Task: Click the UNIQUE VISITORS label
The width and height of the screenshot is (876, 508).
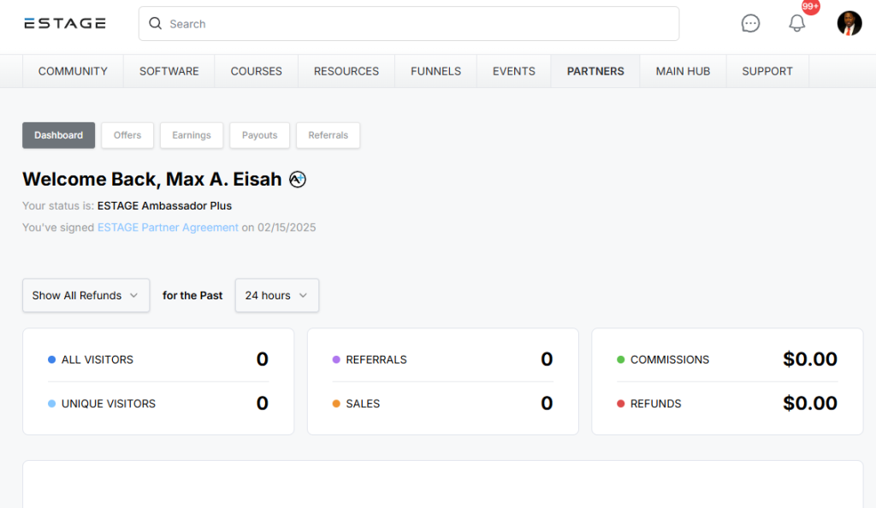Action: tap(109, 404)
